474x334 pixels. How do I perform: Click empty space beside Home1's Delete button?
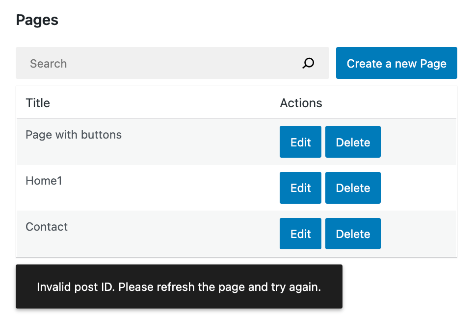419,188
